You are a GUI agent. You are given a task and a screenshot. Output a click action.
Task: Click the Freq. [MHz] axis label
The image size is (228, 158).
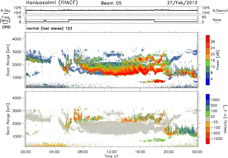coord(5,19)
